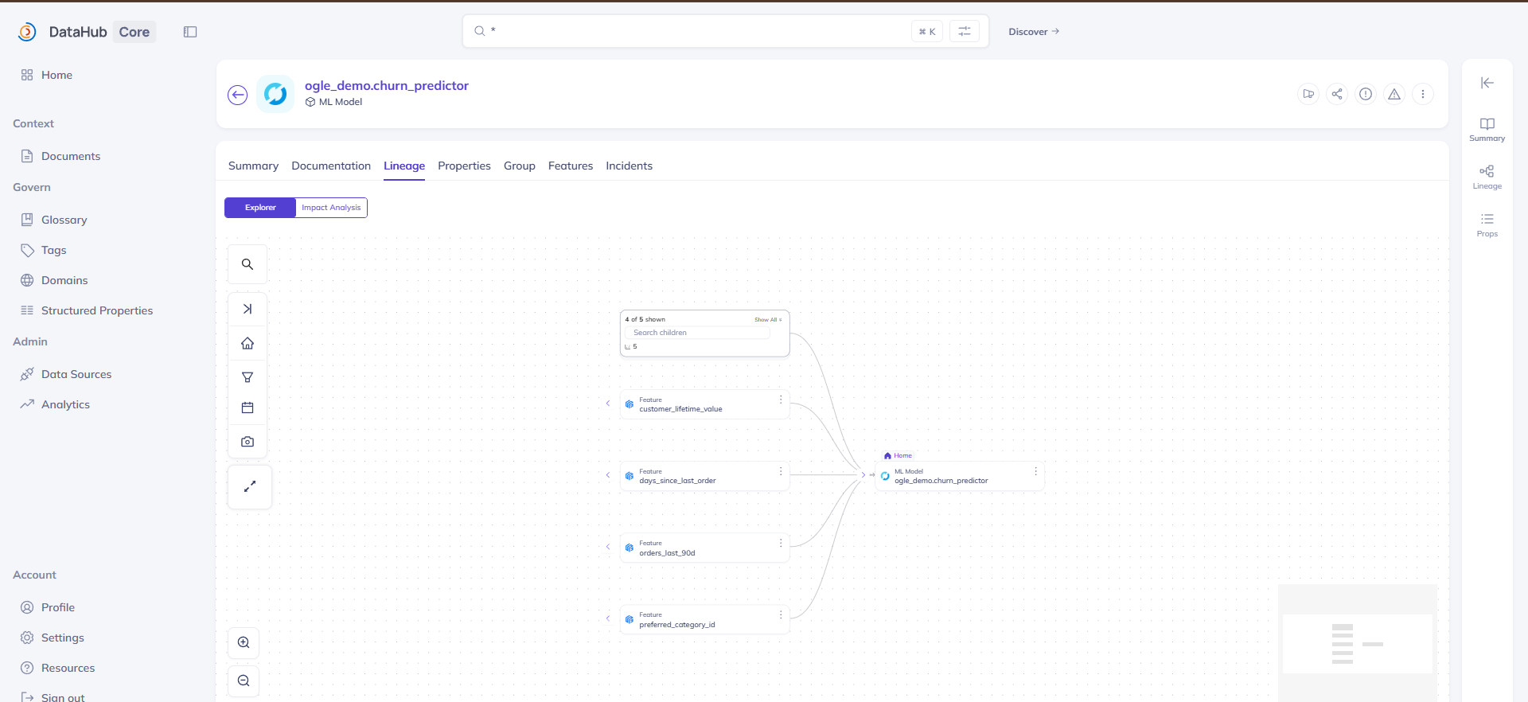Open the lineage time range calendar
This screenshot has width=1528, height=702.
tap(248, 408)
